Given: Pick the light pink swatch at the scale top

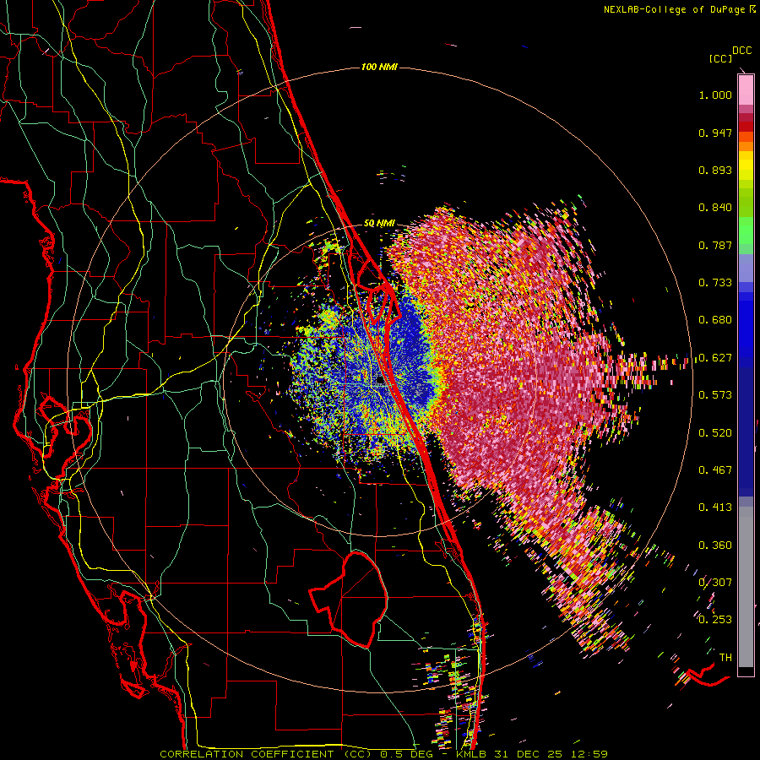Looking at the screenshot, I should (x=746, y=90).
